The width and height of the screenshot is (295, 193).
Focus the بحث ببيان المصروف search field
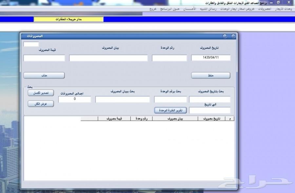[123, 99]
